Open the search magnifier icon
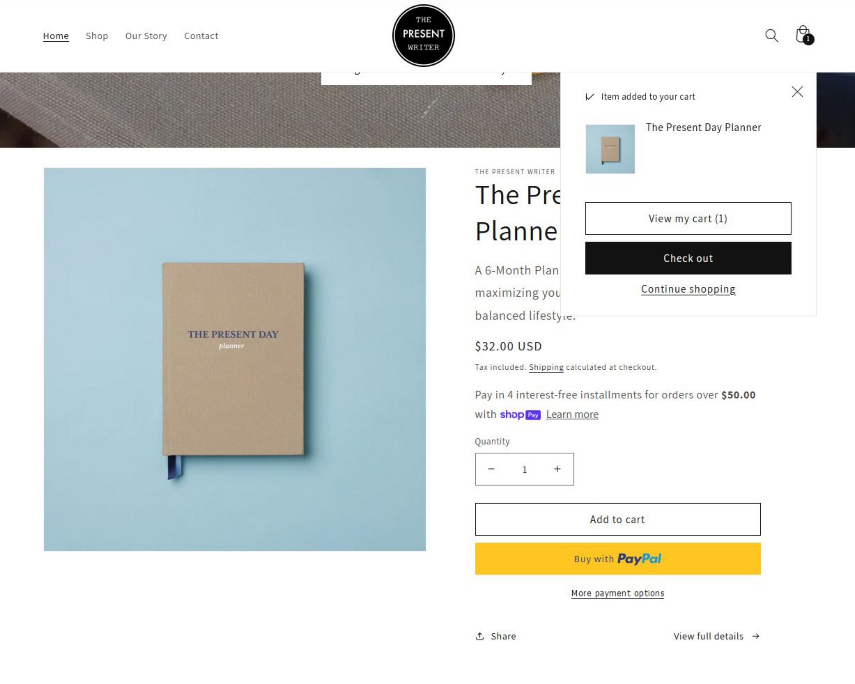The height and width of the screenshot is (684, 855). coord(771,36)
